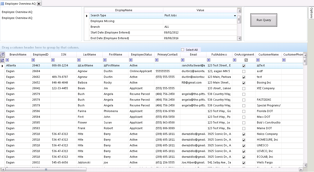The width and height of the screenshot is (314, 172).
Task: Click the clear filters icon in the filter row
Action: pos(2,60)
